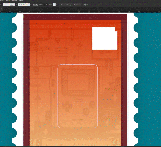Open the Style dropdown arrow

pos(57,5)
